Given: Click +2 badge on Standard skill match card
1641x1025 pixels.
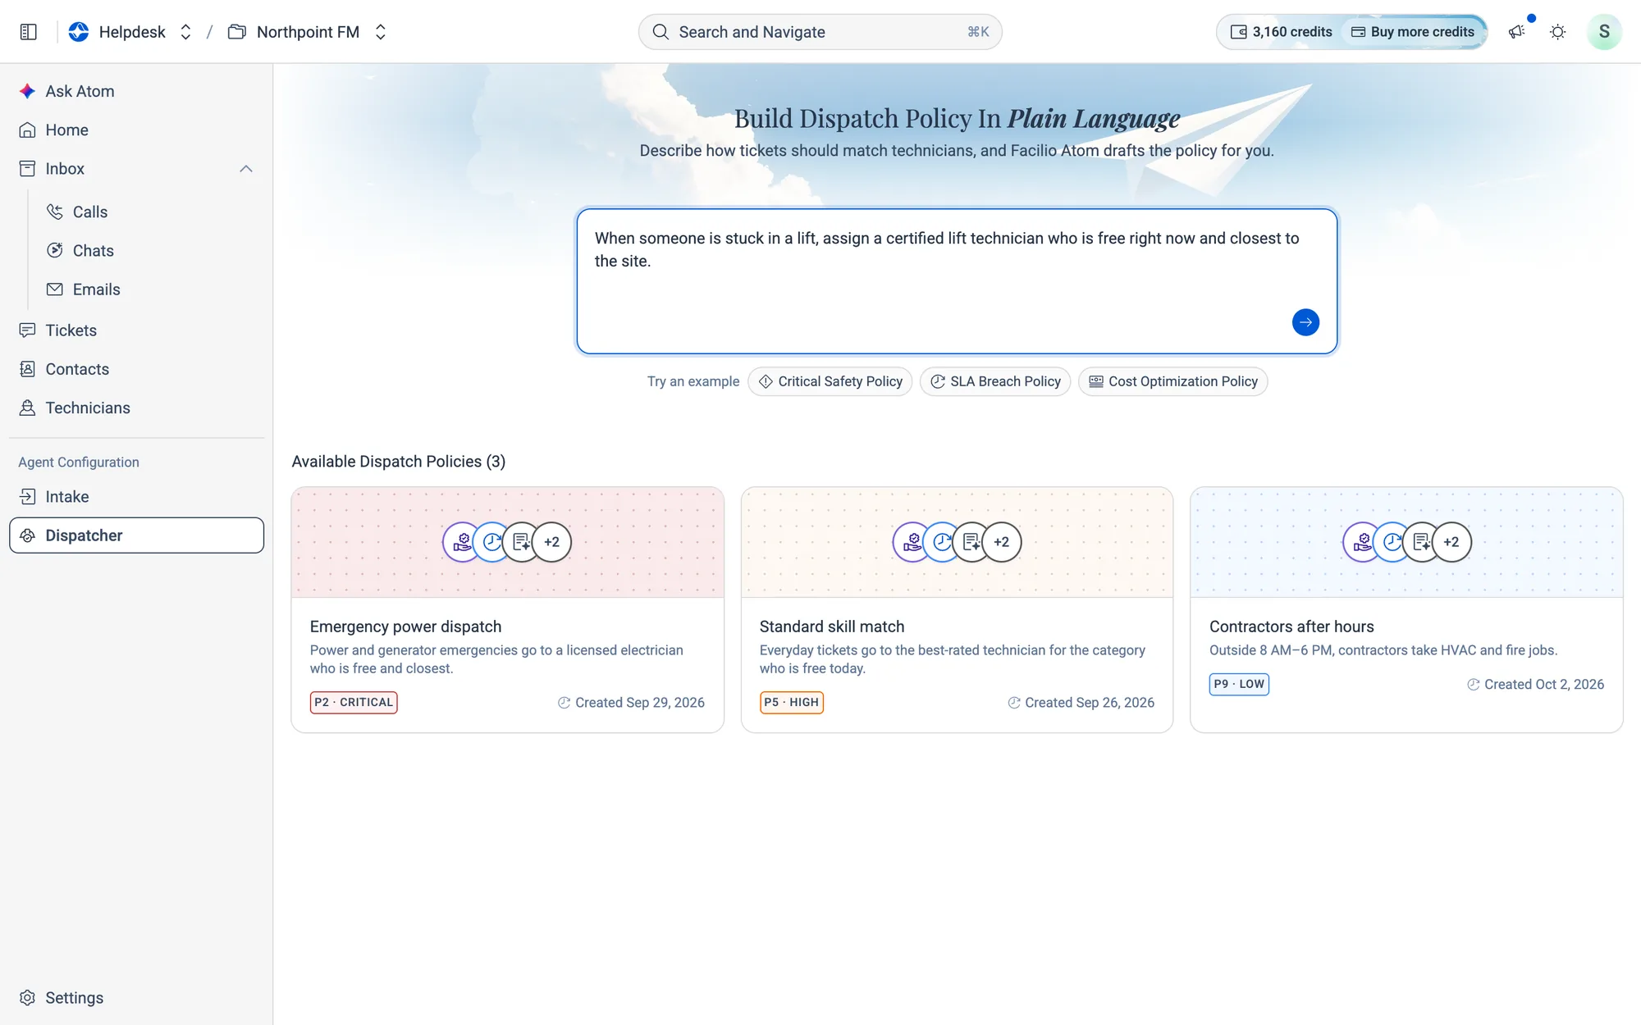Looking at the screenshot, I should click(1001, 542).
